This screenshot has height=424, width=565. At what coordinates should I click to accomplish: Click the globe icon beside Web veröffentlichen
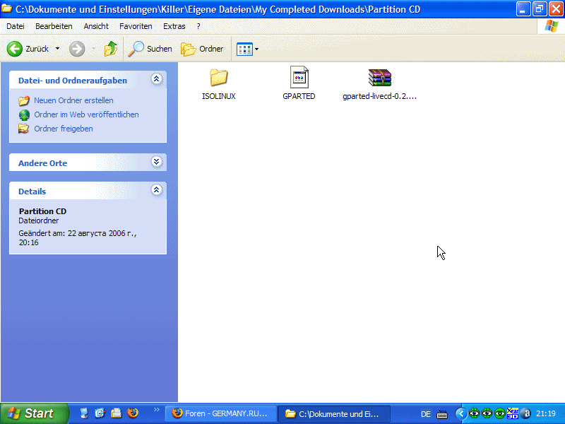coord(24,114)
